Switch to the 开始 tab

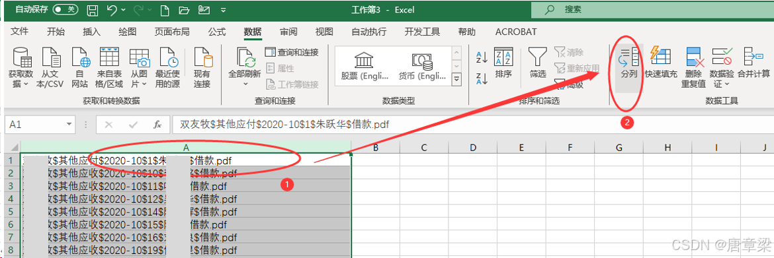tap(56, 32)
